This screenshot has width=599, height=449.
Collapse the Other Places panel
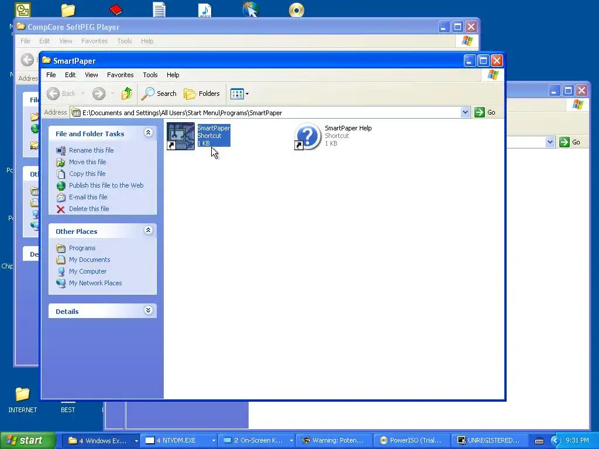(x=148, y=230)
